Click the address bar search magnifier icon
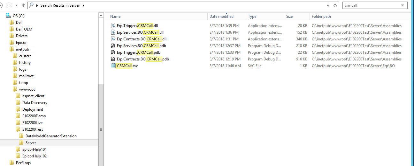 [31, 5]
